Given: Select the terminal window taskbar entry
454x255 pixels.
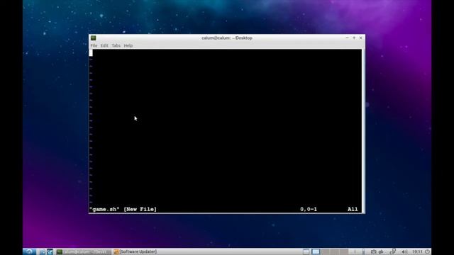Looking at the screenshot, I should pyautogui.click(x=84, y=252).
